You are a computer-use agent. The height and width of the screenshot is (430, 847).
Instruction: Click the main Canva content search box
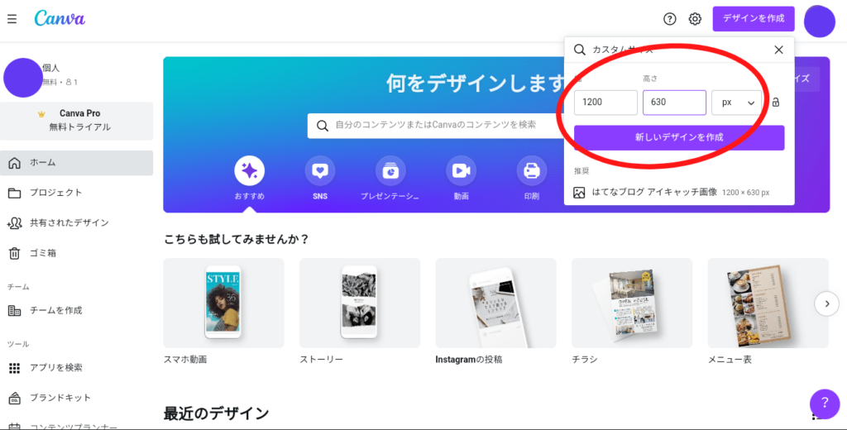click(x=435, y=126)
